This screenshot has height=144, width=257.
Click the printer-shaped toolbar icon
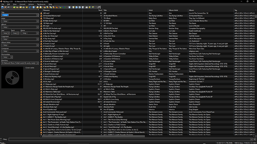[86, 7]
